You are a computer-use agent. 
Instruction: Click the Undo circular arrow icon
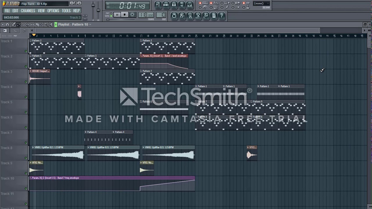tap(174, 16)
